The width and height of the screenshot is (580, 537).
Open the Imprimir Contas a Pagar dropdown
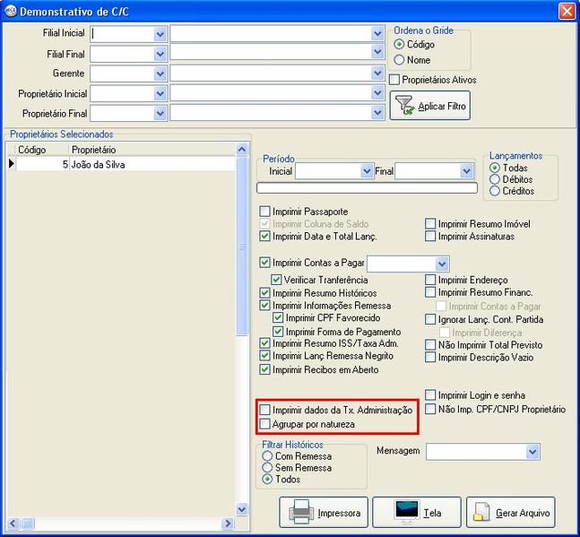(441, 264)
